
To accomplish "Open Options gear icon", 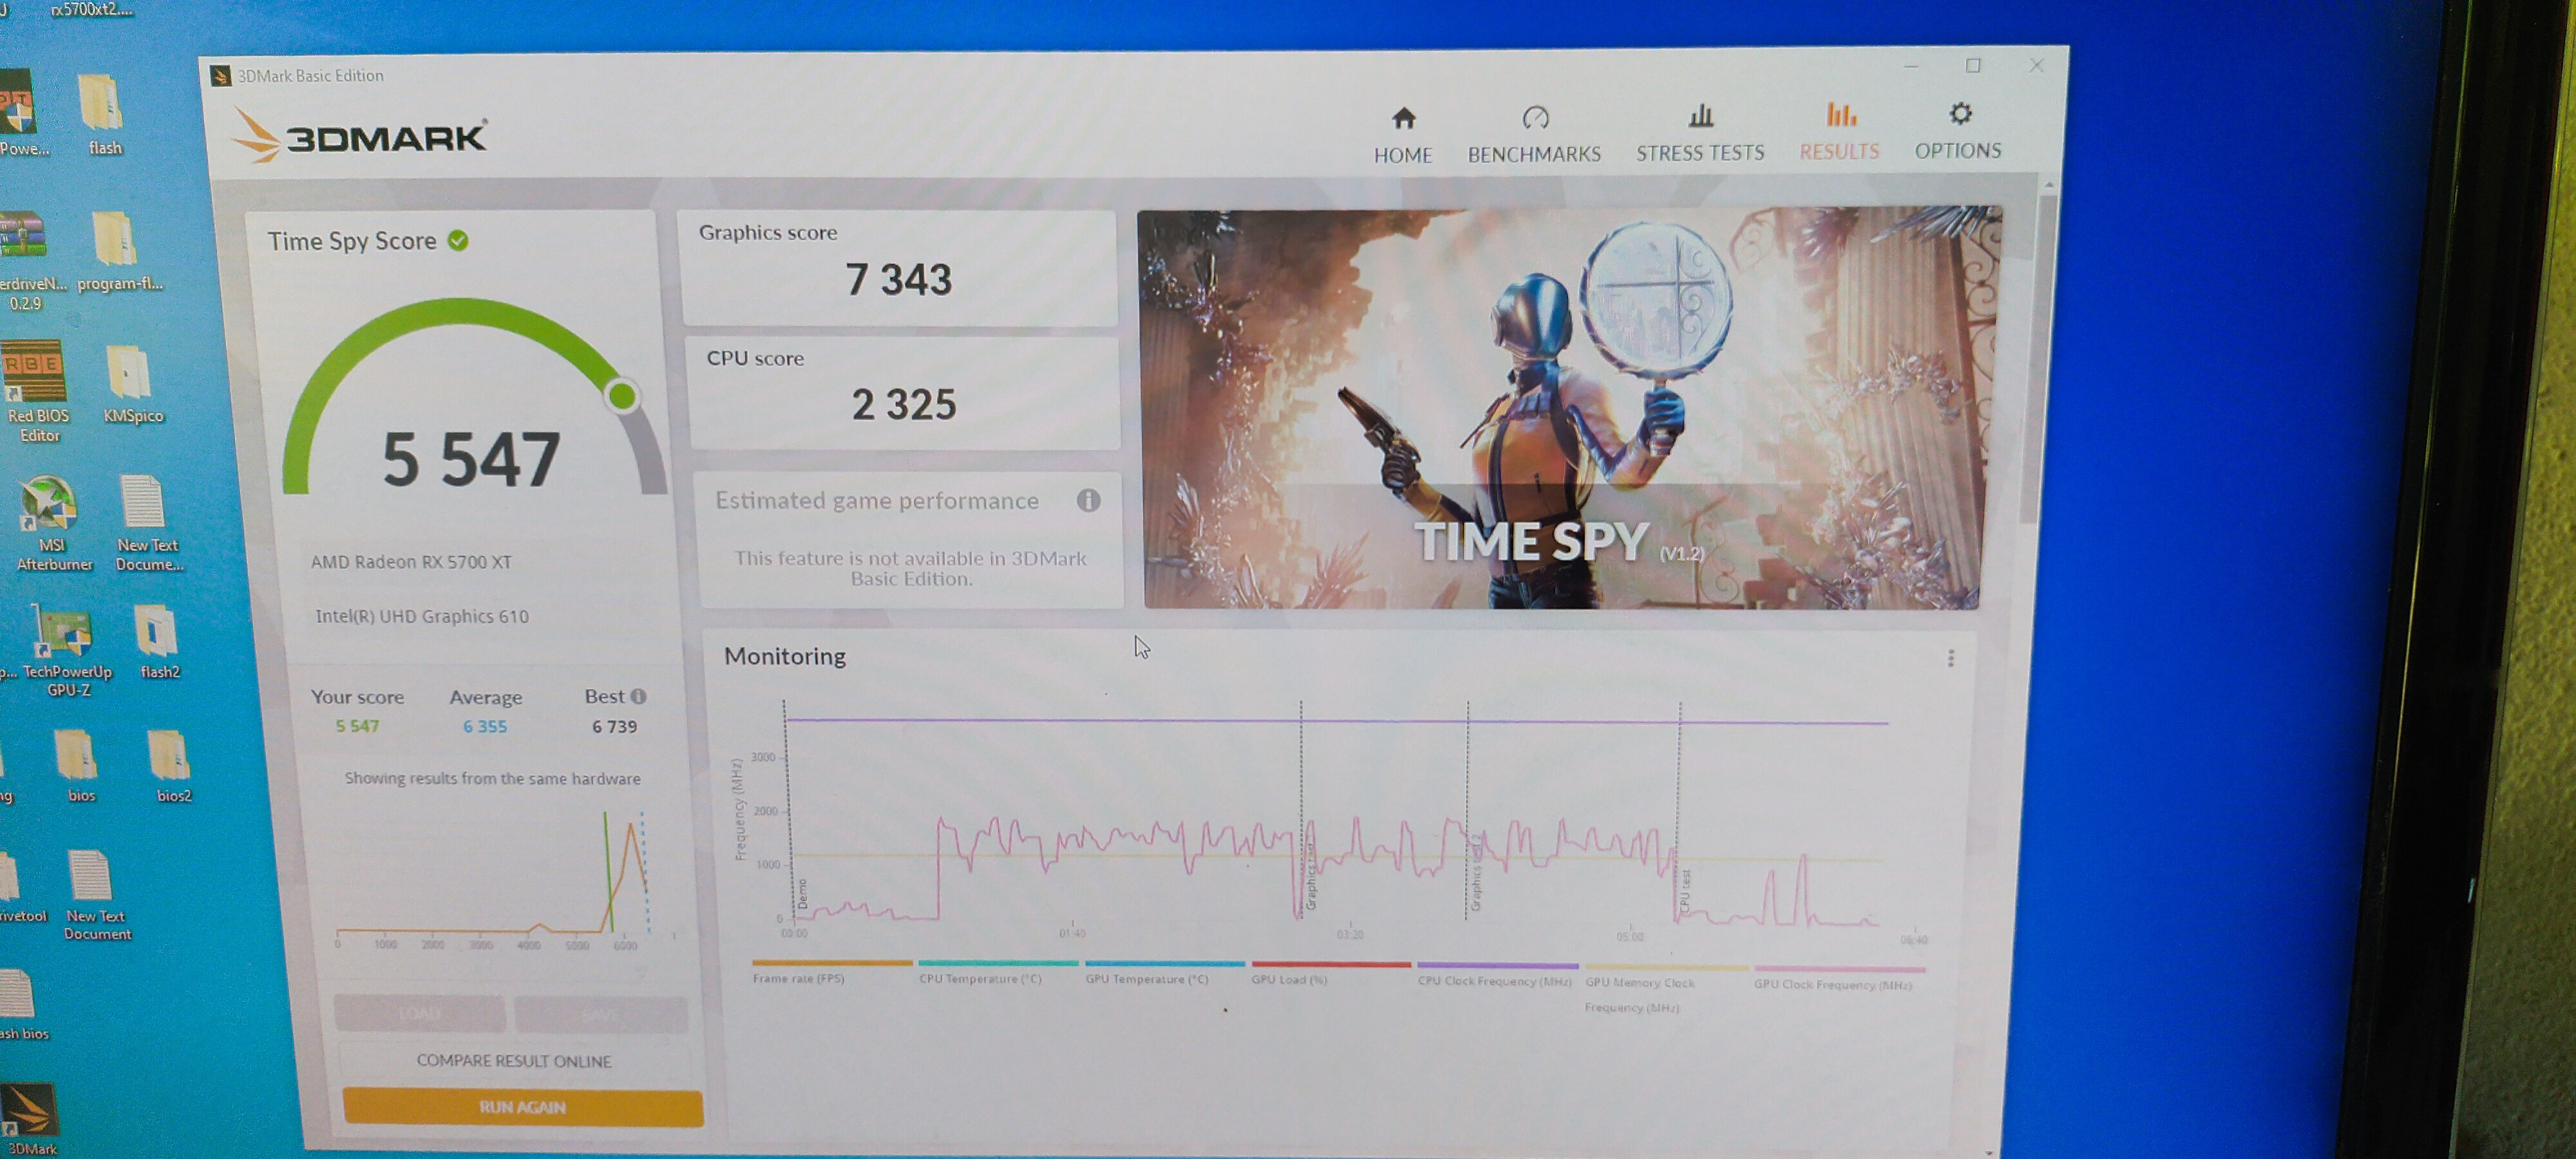I will click(x=1959, y=114).
